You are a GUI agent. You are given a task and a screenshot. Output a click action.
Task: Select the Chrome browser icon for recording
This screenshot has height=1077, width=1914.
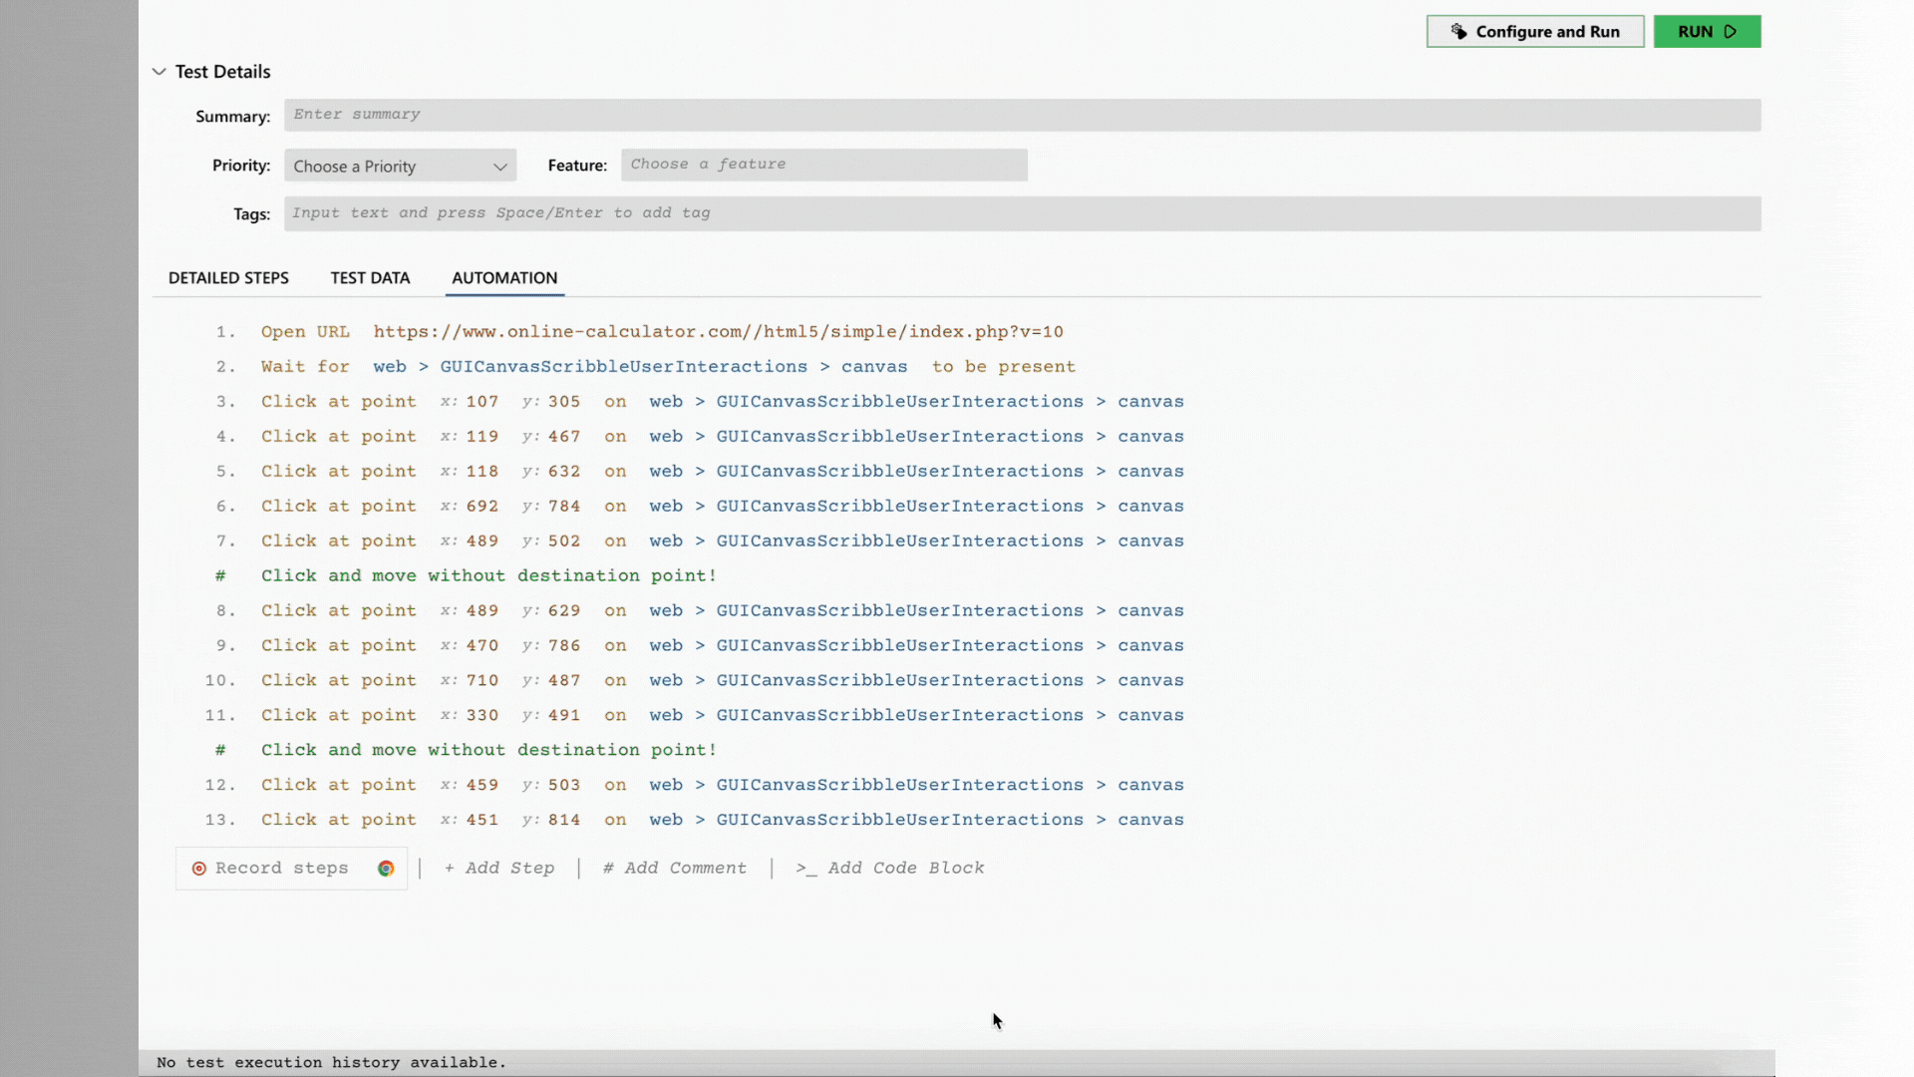[386, 868]
